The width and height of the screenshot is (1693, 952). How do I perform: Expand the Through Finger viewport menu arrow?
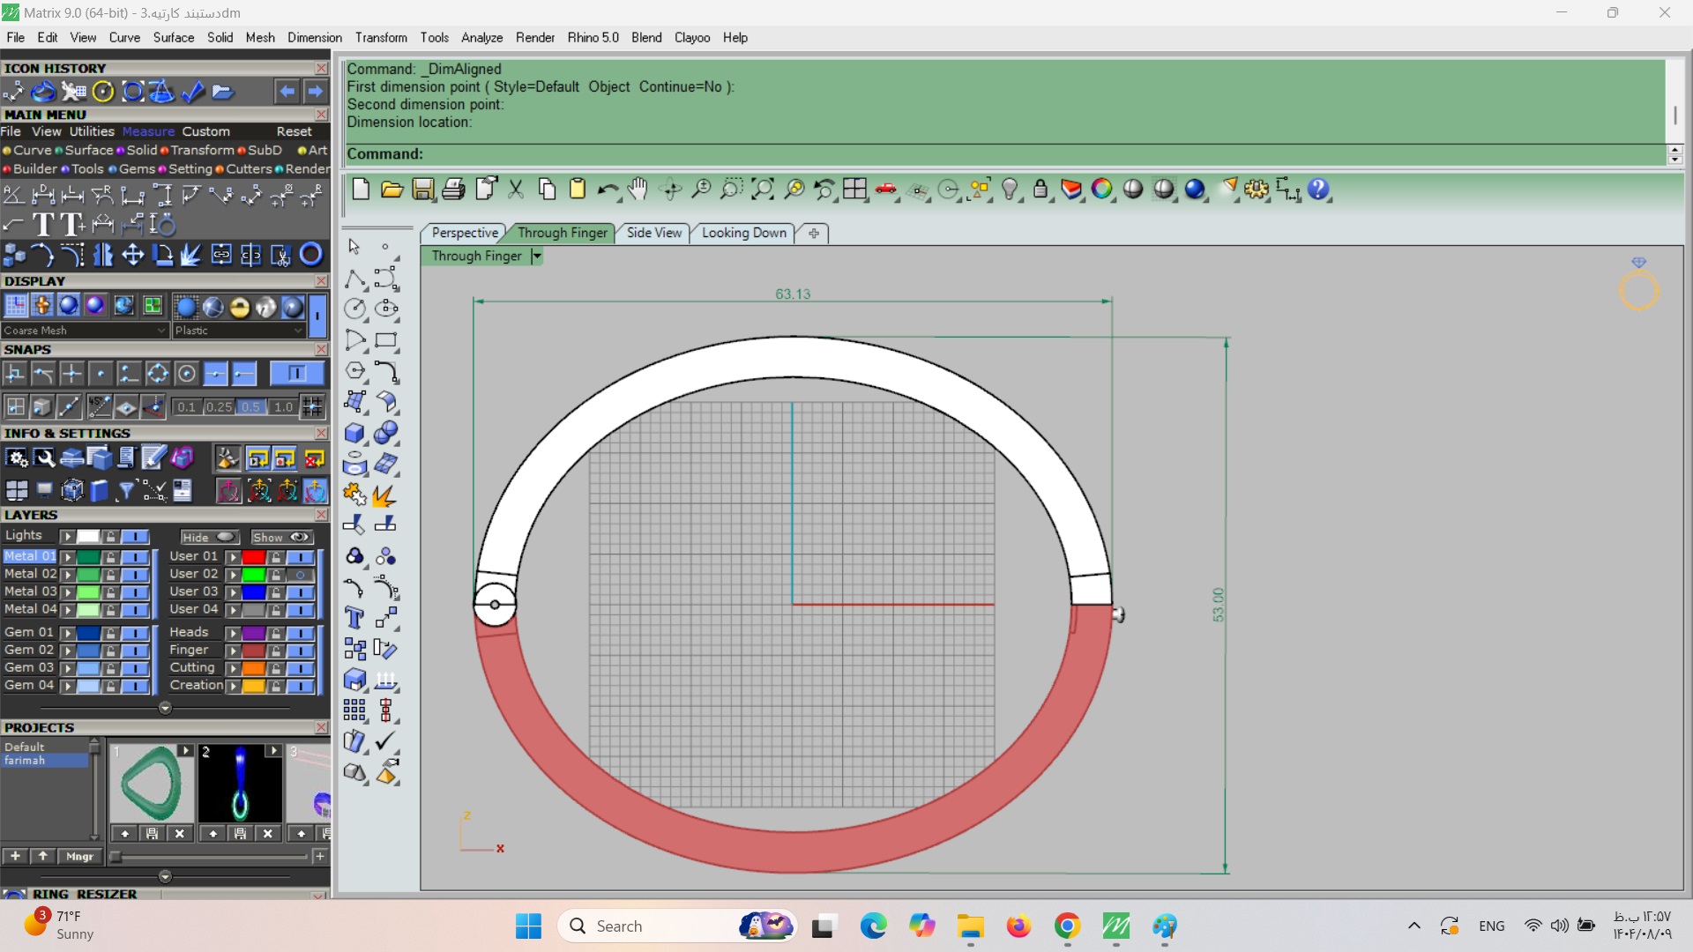pos(536,257)
